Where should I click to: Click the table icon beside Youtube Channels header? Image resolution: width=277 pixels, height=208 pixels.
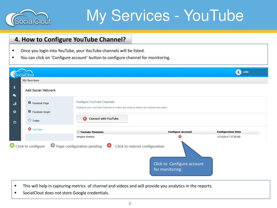point(78,132)
